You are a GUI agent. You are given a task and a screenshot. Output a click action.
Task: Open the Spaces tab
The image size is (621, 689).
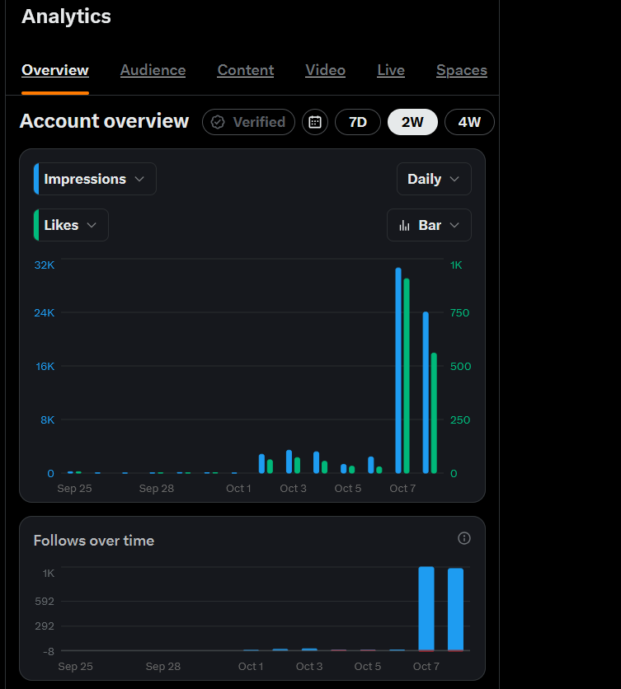pyautogui.click(x=462, y=70)
